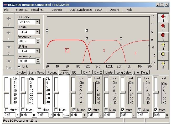Open the Options menu
The width and height of the screenshot is (171, 124).
tap(115, 10)
